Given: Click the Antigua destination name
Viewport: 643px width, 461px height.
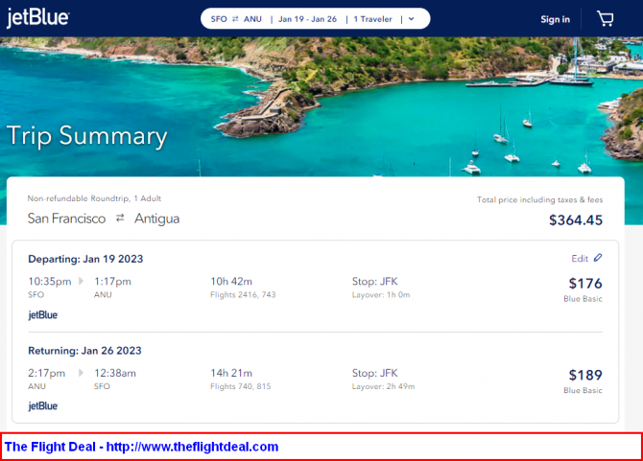Looking at the screenshot, I should tap(156, 219).
